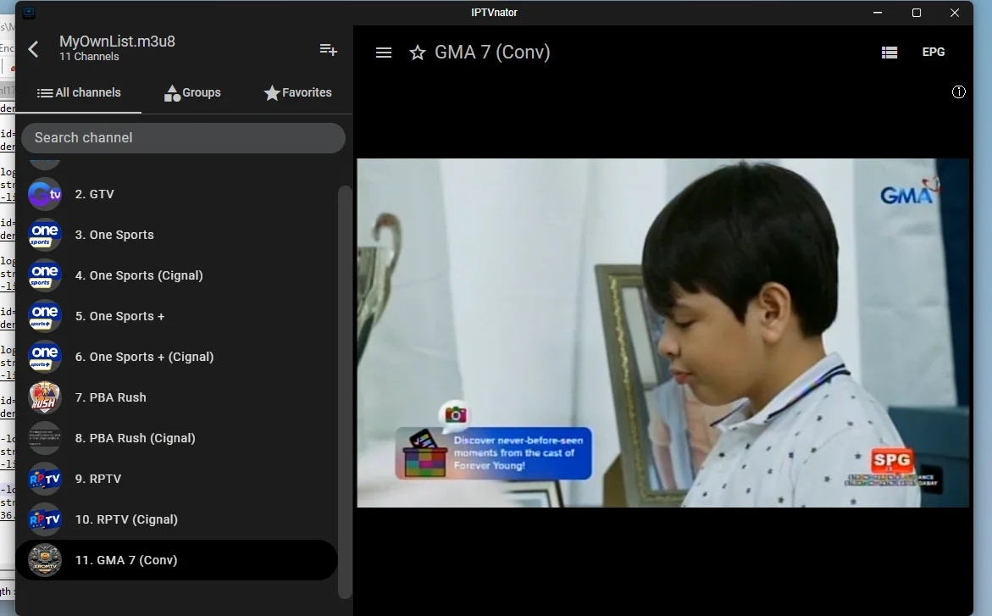The height and width of the screenshot is (616, 992).
Task: Click the logo of 8. PBA Rush (Cignal)
Action: 45,438
